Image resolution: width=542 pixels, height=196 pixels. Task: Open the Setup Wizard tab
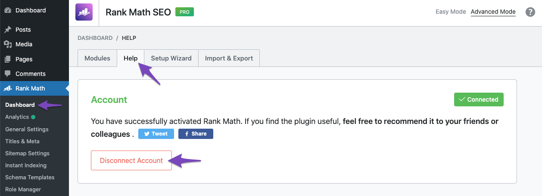pos(171,58)
